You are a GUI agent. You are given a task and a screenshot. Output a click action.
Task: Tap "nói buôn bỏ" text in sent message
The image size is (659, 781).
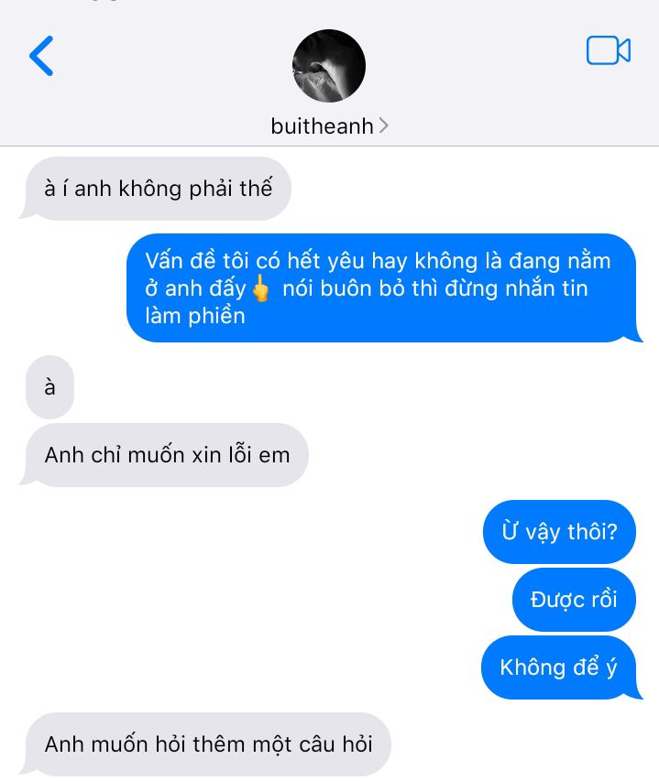pos(336,288)
